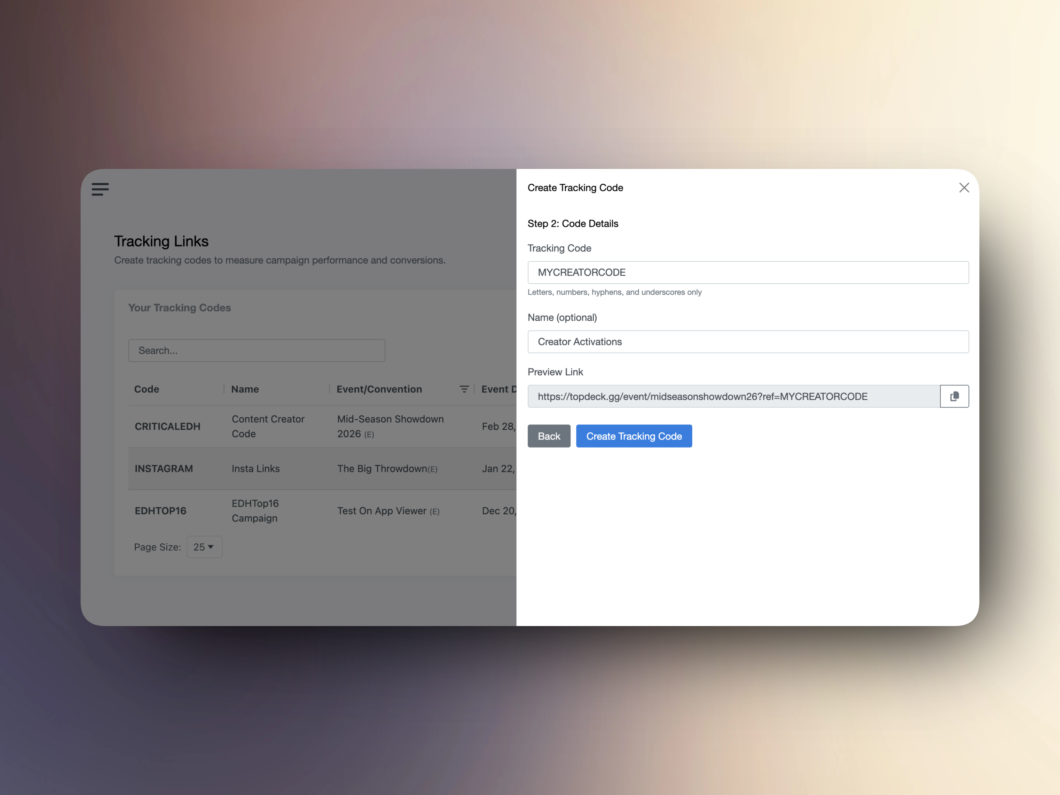Go back using the Back button

pos(549,436)
